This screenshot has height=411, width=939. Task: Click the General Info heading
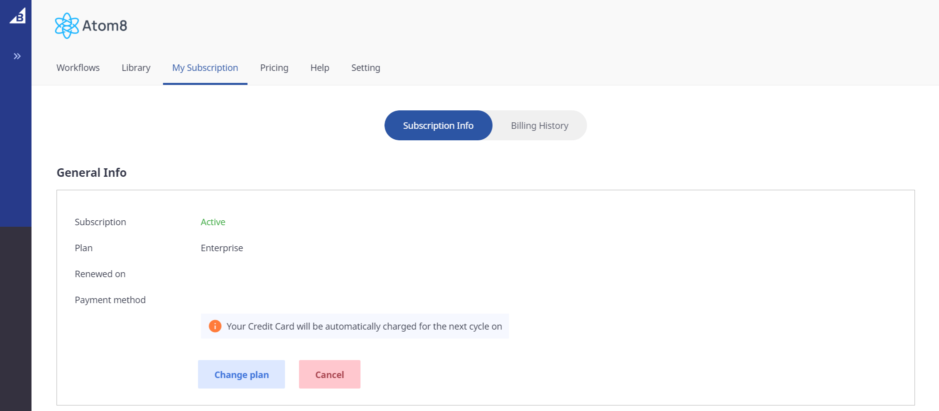click(91, 173)
